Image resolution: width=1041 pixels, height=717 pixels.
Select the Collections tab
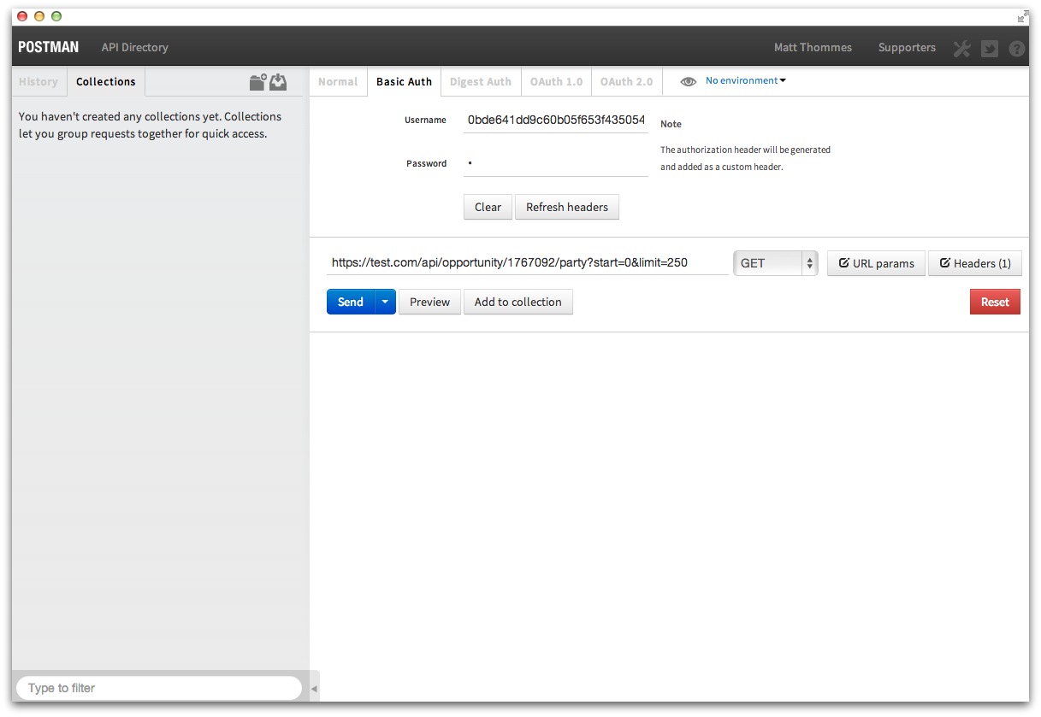106,81
